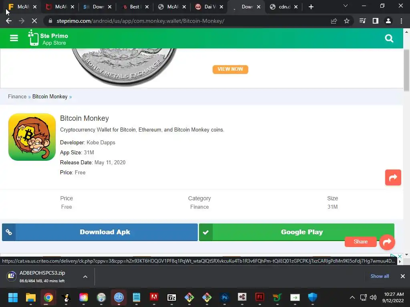Open volume control in system tray
The width and height of the screenshot is (410, 307).
point(373,297)
